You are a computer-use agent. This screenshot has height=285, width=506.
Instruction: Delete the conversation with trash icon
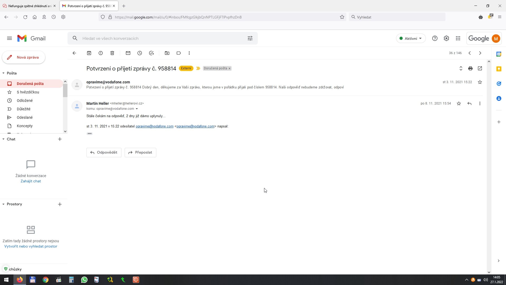point(112,53)
